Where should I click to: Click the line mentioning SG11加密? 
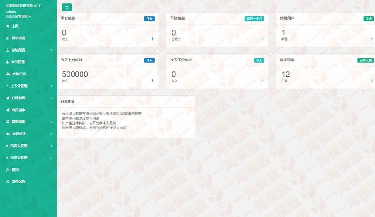tap(102, 113)
